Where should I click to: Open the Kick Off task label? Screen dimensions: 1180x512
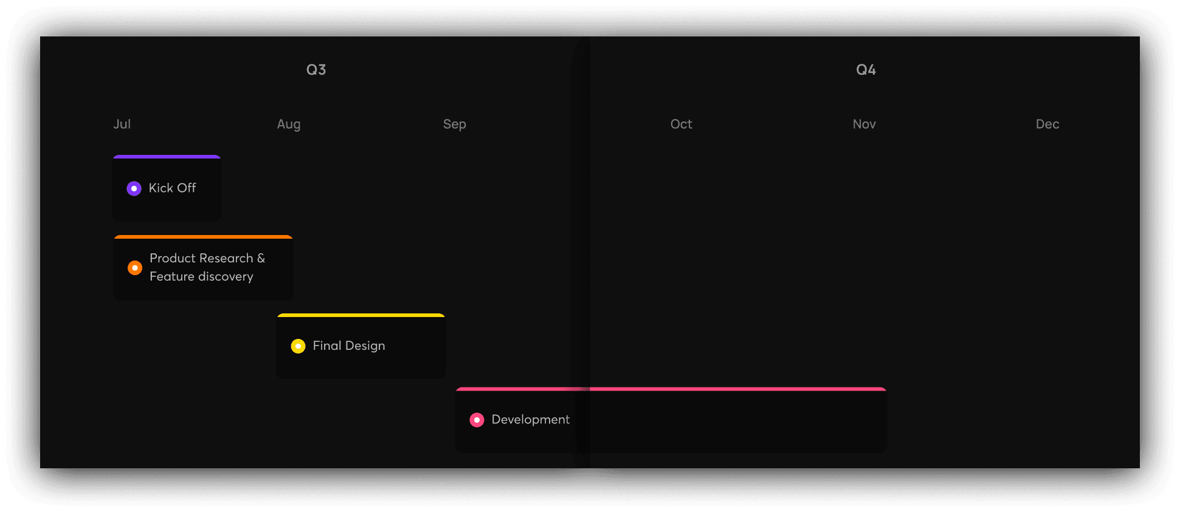click(172, 188)
